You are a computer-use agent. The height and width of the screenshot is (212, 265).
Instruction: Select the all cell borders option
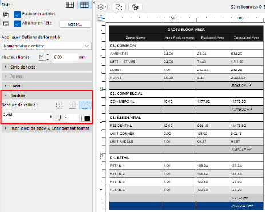(85, 105)
